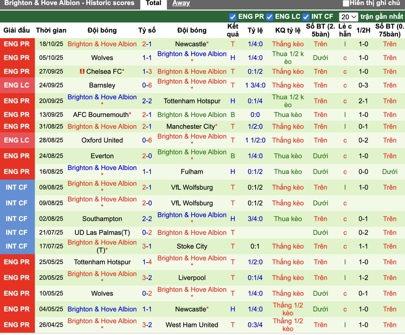The width and height of the screenshot is (405, 335).
Task: Click the 2-1 score against Newcastle
Action: (x=147, y=44)
